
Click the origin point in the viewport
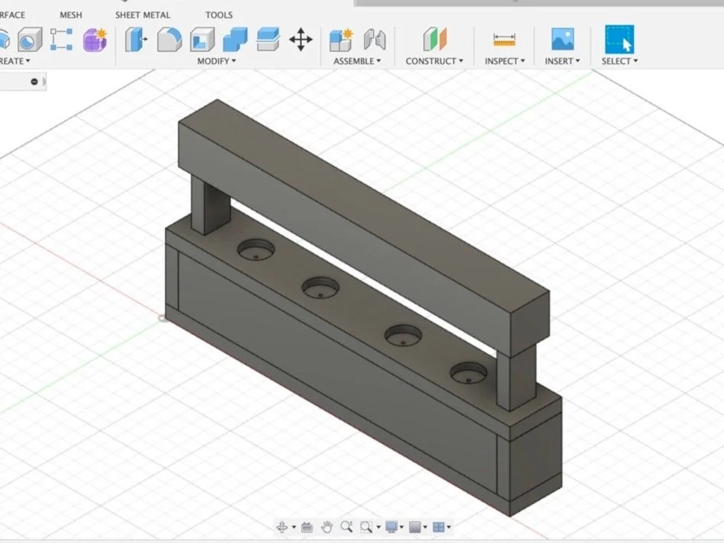point(162,318)
